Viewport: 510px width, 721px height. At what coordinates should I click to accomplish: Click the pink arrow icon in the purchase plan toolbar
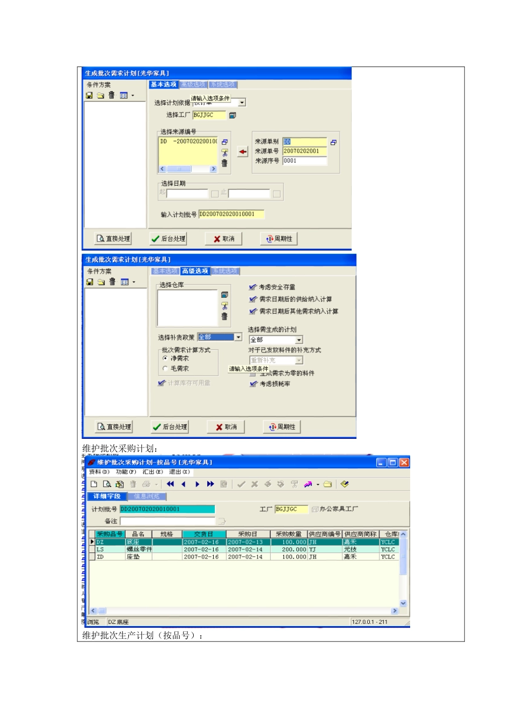308,484
